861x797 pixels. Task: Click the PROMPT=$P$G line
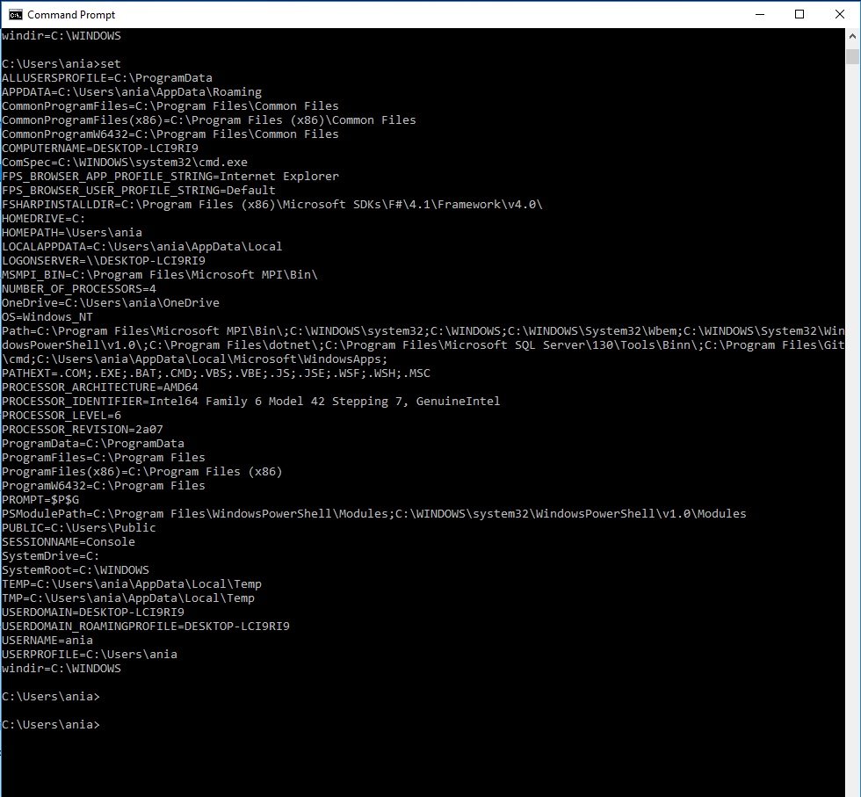pyautogui.click(x=40, y=500)
